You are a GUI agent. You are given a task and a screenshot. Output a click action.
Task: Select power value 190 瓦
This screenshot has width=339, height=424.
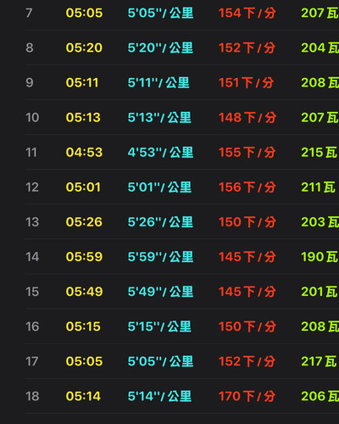click(320, 257)
